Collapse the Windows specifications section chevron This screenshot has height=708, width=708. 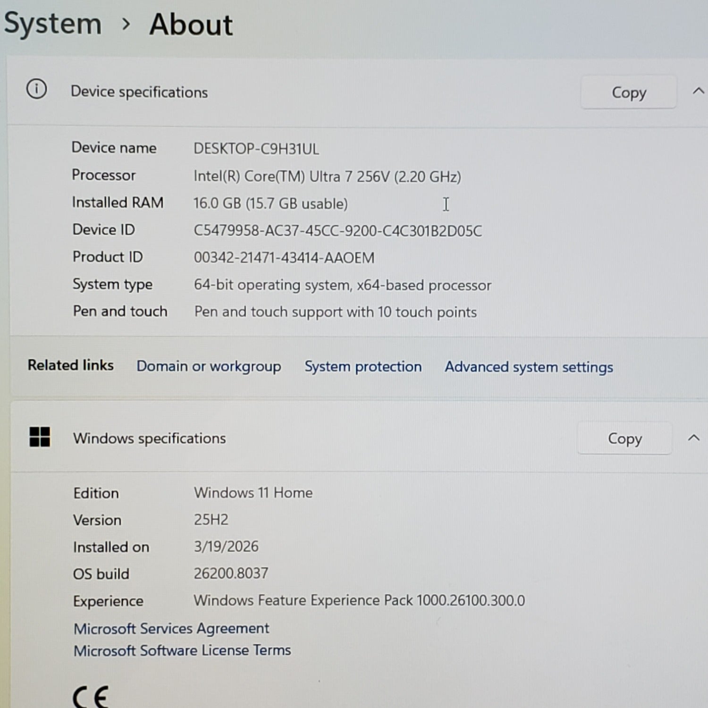693,438
